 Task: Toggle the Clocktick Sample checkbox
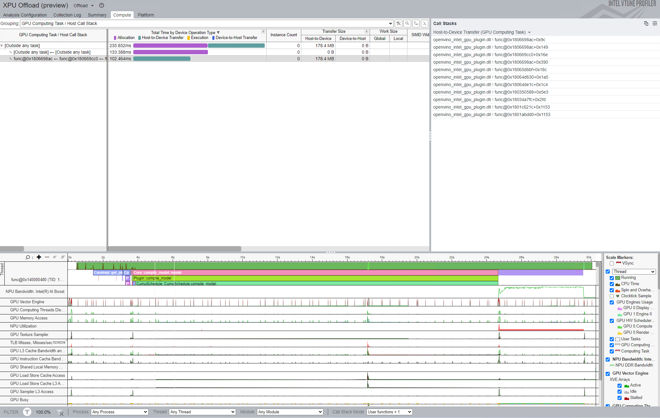point(612,296)
